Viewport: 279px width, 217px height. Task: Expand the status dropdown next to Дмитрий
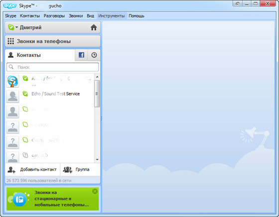tap(16, 27)
